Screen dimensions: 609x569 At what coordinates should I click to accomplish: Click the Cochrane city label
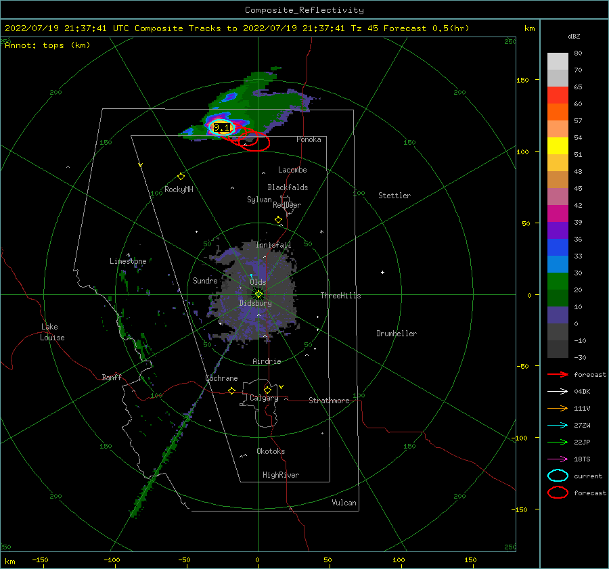pos(221,378)
